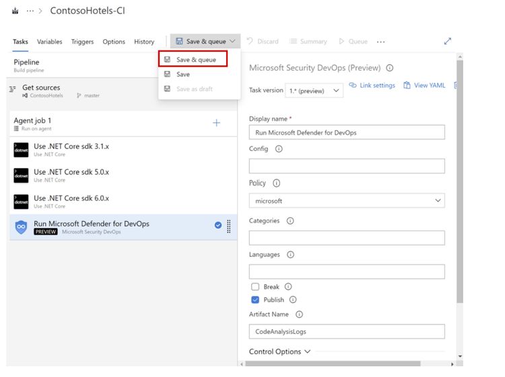Open the Link settings link

[x=372, y=86]
